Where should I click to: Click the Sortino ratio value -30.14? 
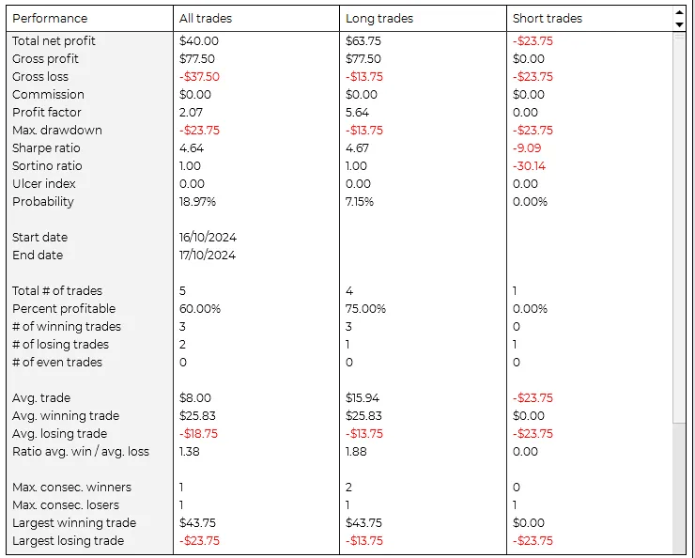click(529, 165)
